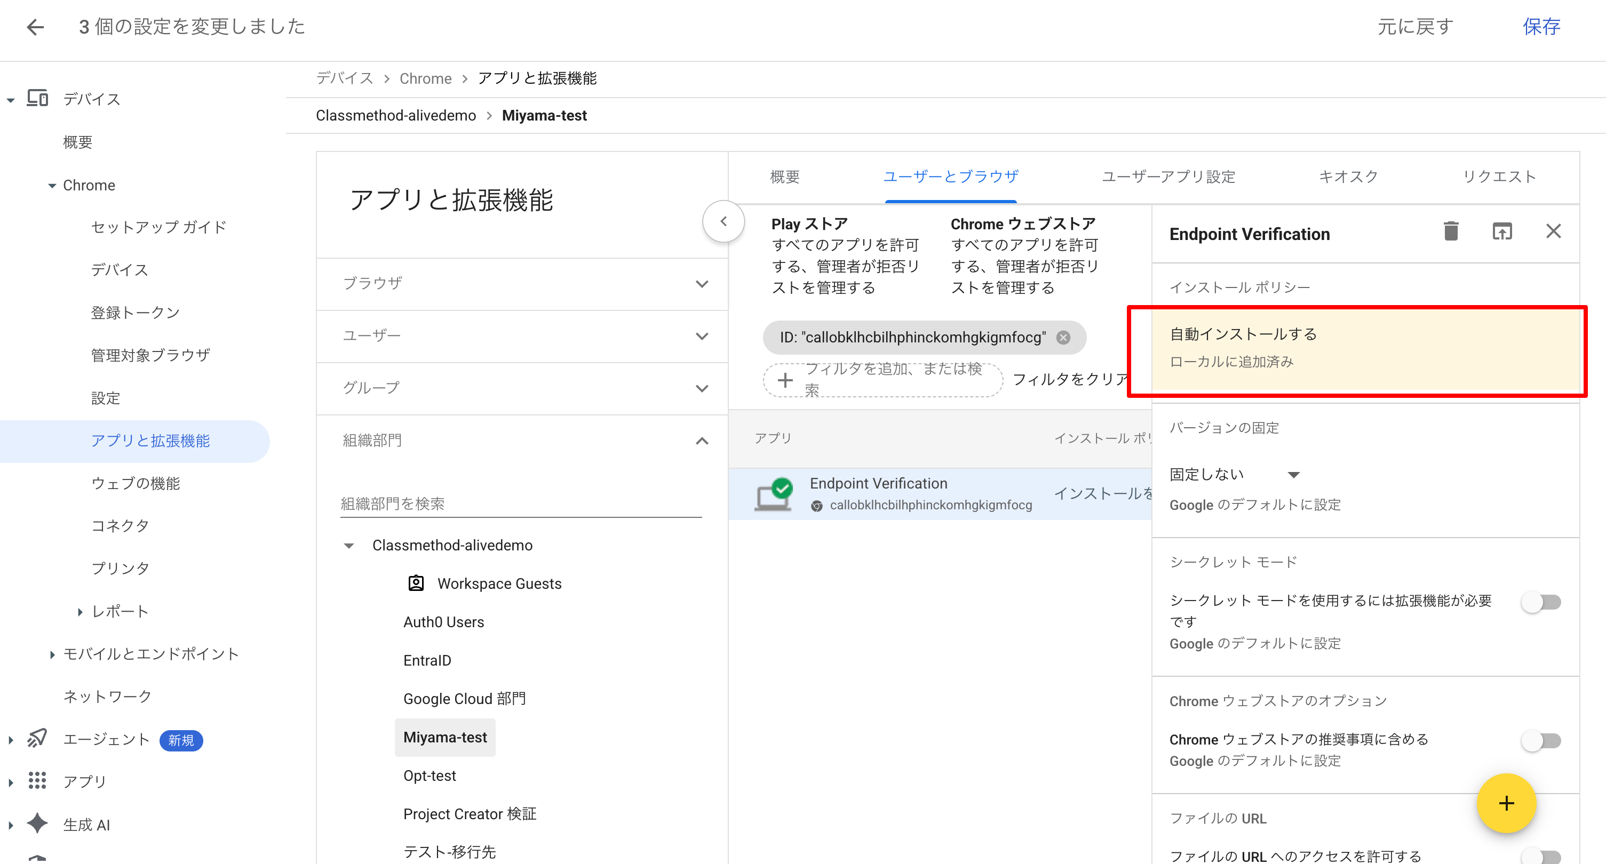The image size is (1606, 864).
Task: Switch to the リクエスト tab
Action: click(x=1499, y=177)
